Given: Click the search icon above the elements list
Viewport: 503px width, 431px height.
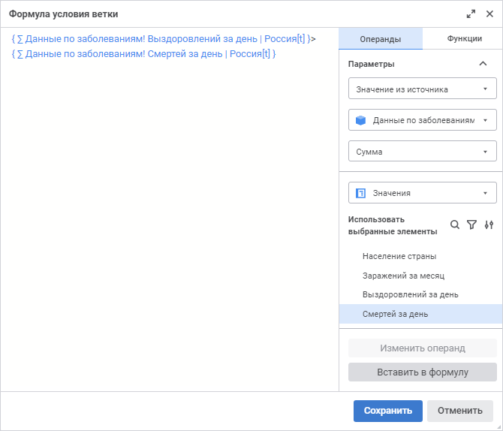Looking at the screenshot, I should pyautogui.click(x=454, y=225).
